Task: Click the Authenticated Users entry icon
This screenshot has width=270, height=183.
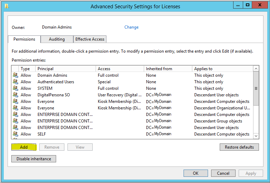Action: click(x=15, y=82)
